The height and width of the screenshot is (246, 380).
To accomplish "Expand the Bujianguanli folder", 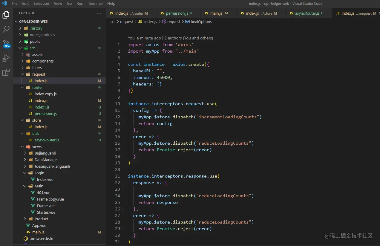I will [25, 153].
